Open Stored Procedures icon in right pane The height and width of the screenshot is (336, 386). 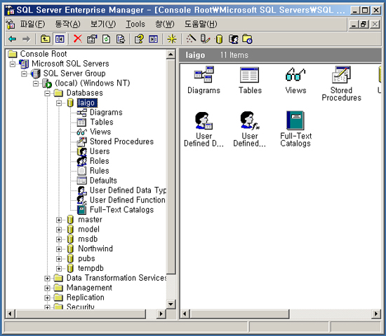pyautogui.click(x=341, y=75)
